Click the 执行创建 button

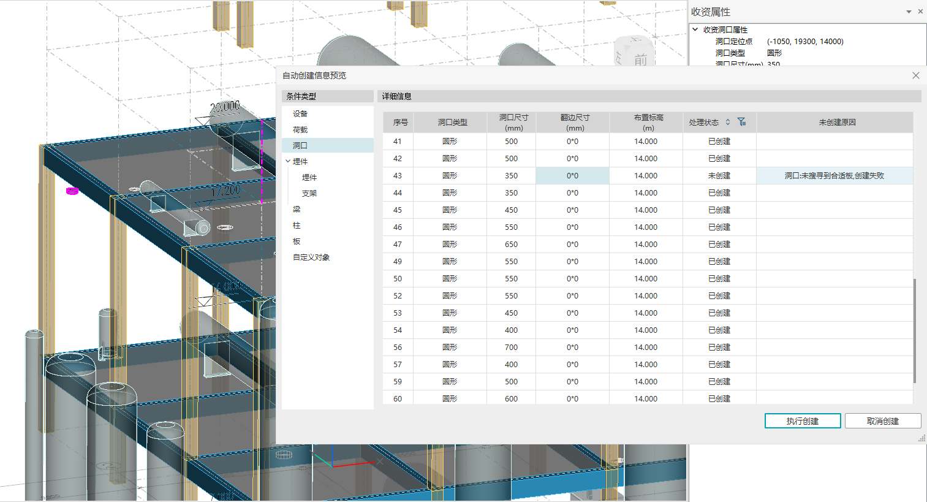click(x=802, y=421)
